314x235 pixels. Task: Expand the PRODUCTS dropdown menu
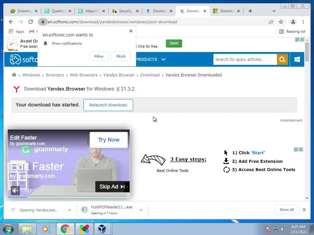[x=151, y=59]
